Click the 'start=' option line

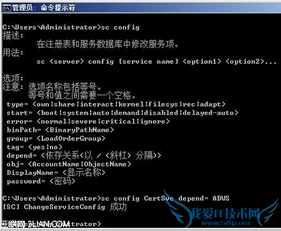(122, 113)
